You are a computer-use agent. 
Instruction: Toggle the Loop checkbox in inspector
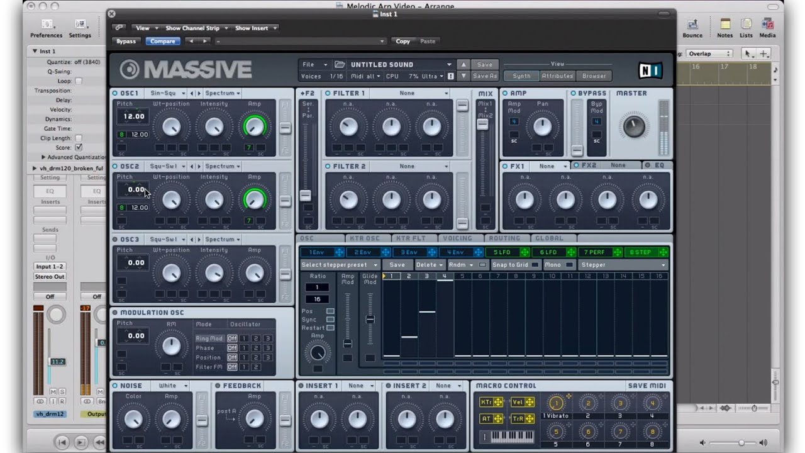pyautogui.click(x=79, y=81)
